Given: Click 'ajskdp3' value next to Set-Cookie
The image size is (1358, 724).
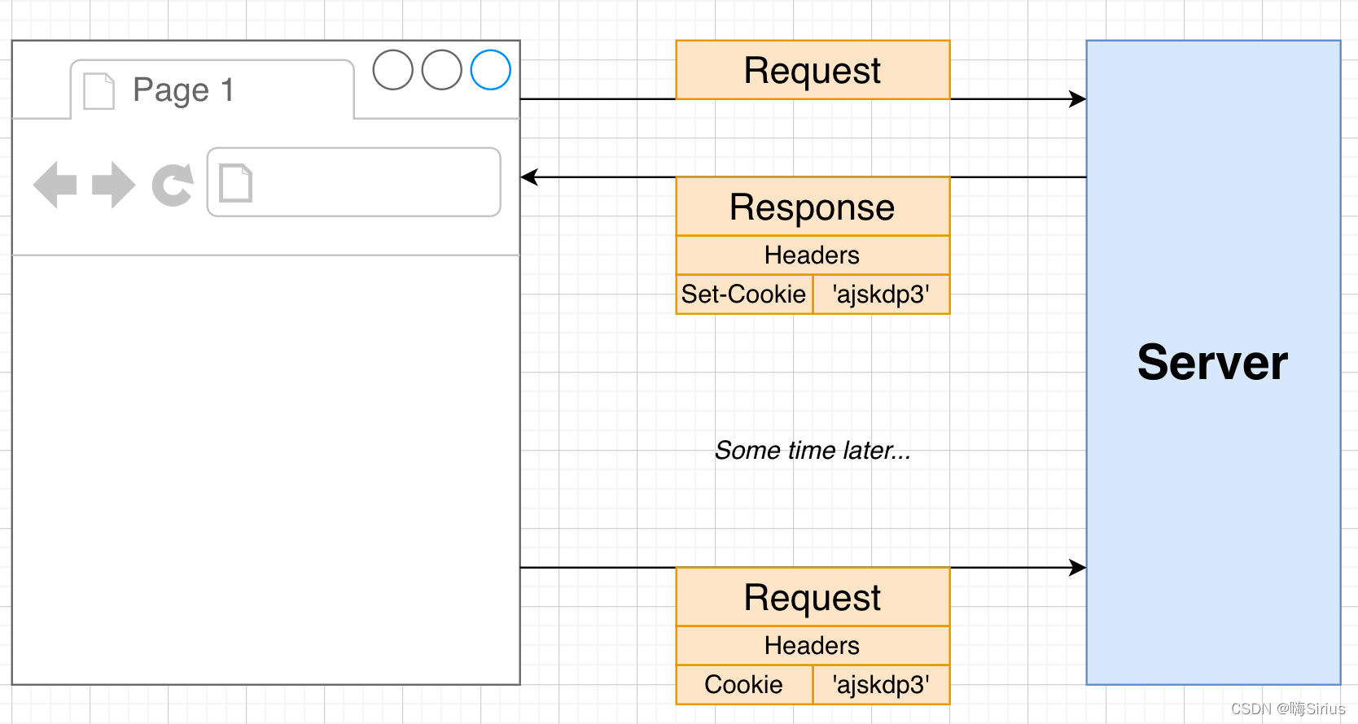Looking at the screenshot, I should click(882, 294).
